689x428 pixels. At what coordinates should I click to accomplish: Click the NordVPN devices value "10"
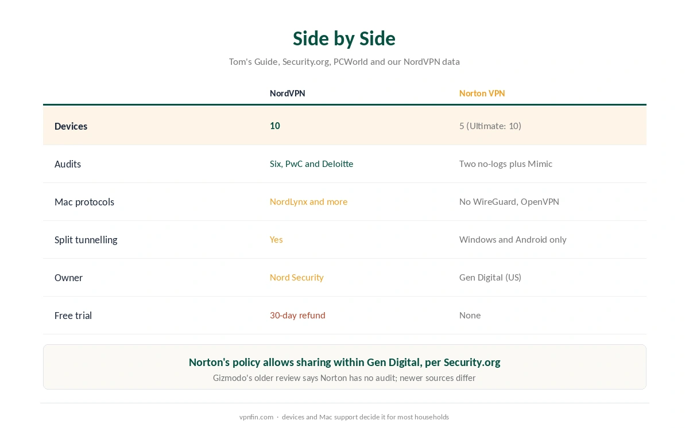pos(275,126)
